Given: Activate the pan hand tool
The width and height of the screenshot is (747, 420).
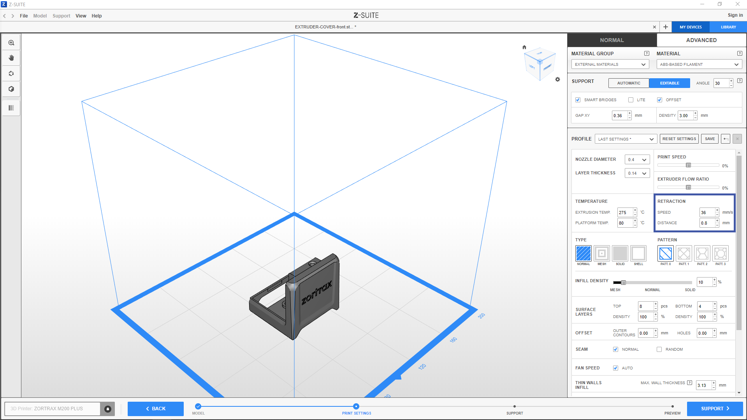Looking at the screenshot, I should click(11, 58).
